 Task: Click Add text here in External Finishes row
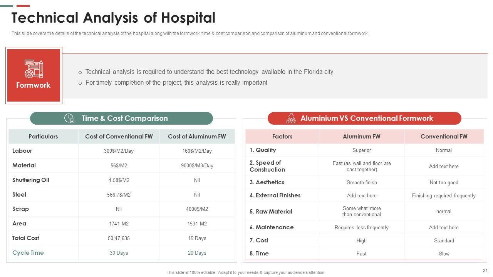(x=361, y=196)
